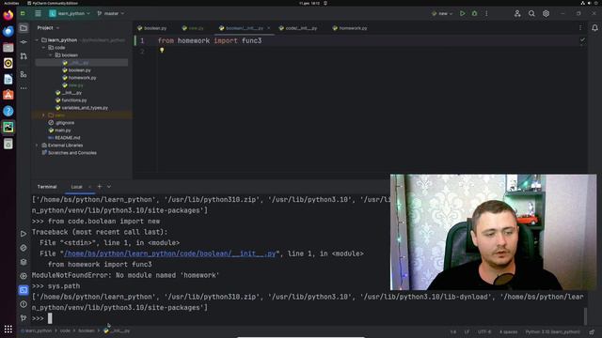Open IDE settings gear
Screen dimensions: 602x338
(x=546, y=13)
